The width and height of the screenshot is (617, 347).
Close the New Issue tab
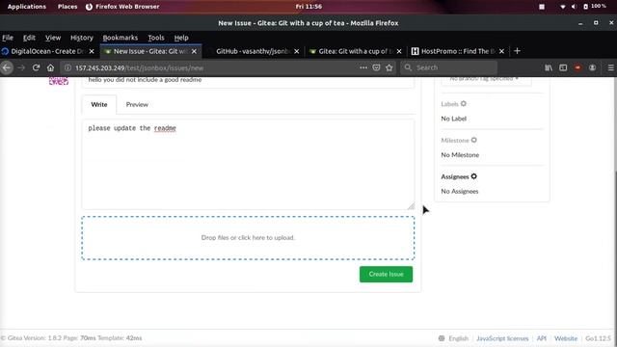(194, 51)
